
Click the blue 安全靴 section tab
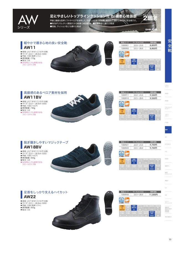[168, 46]
